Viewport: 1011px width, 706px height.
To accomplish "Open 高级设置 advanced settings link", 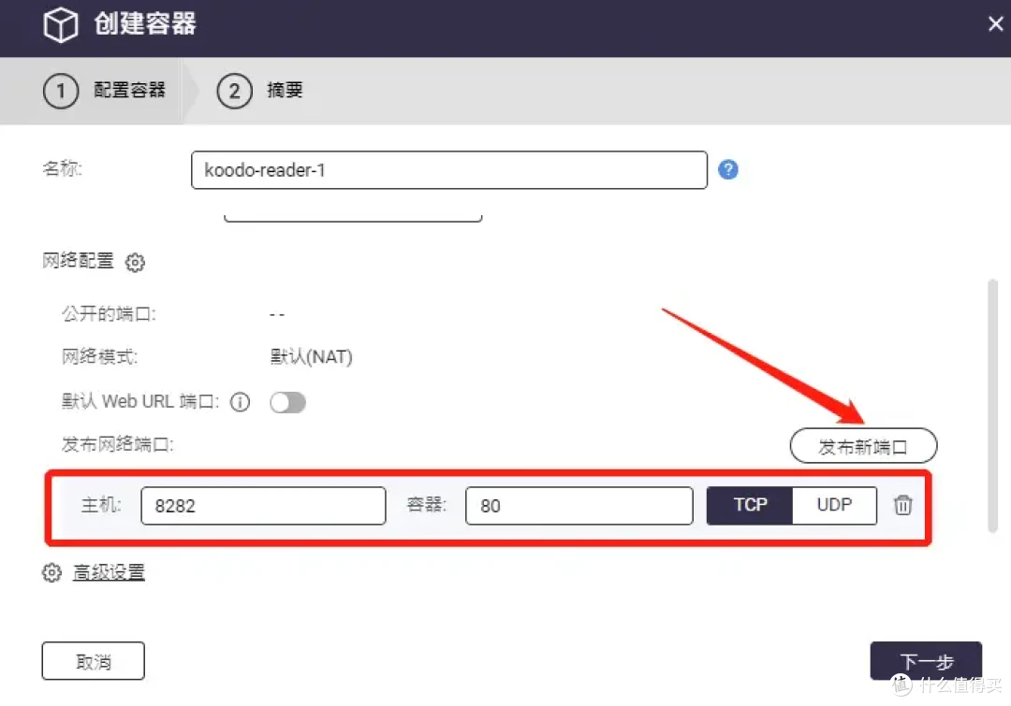I will click(109, 572).
